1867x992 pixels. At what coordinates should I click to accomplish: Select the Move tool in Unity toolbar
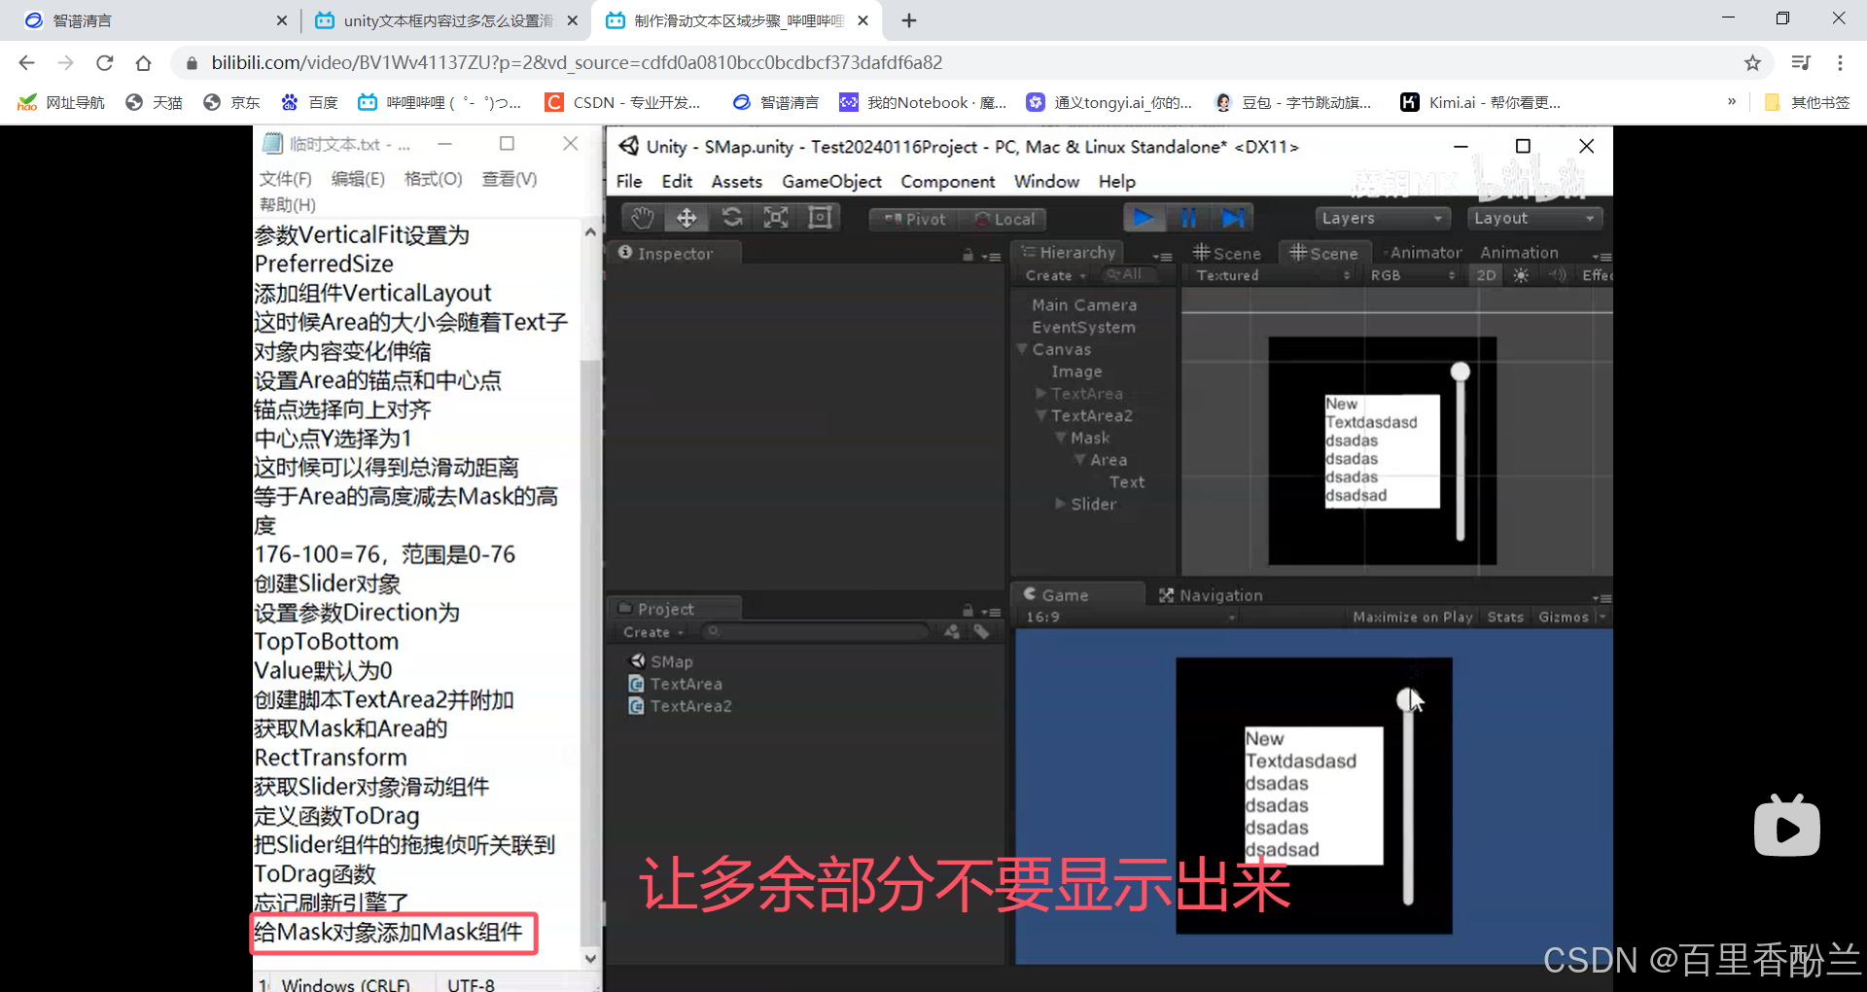pyautogui.click(x=687, y=218)
